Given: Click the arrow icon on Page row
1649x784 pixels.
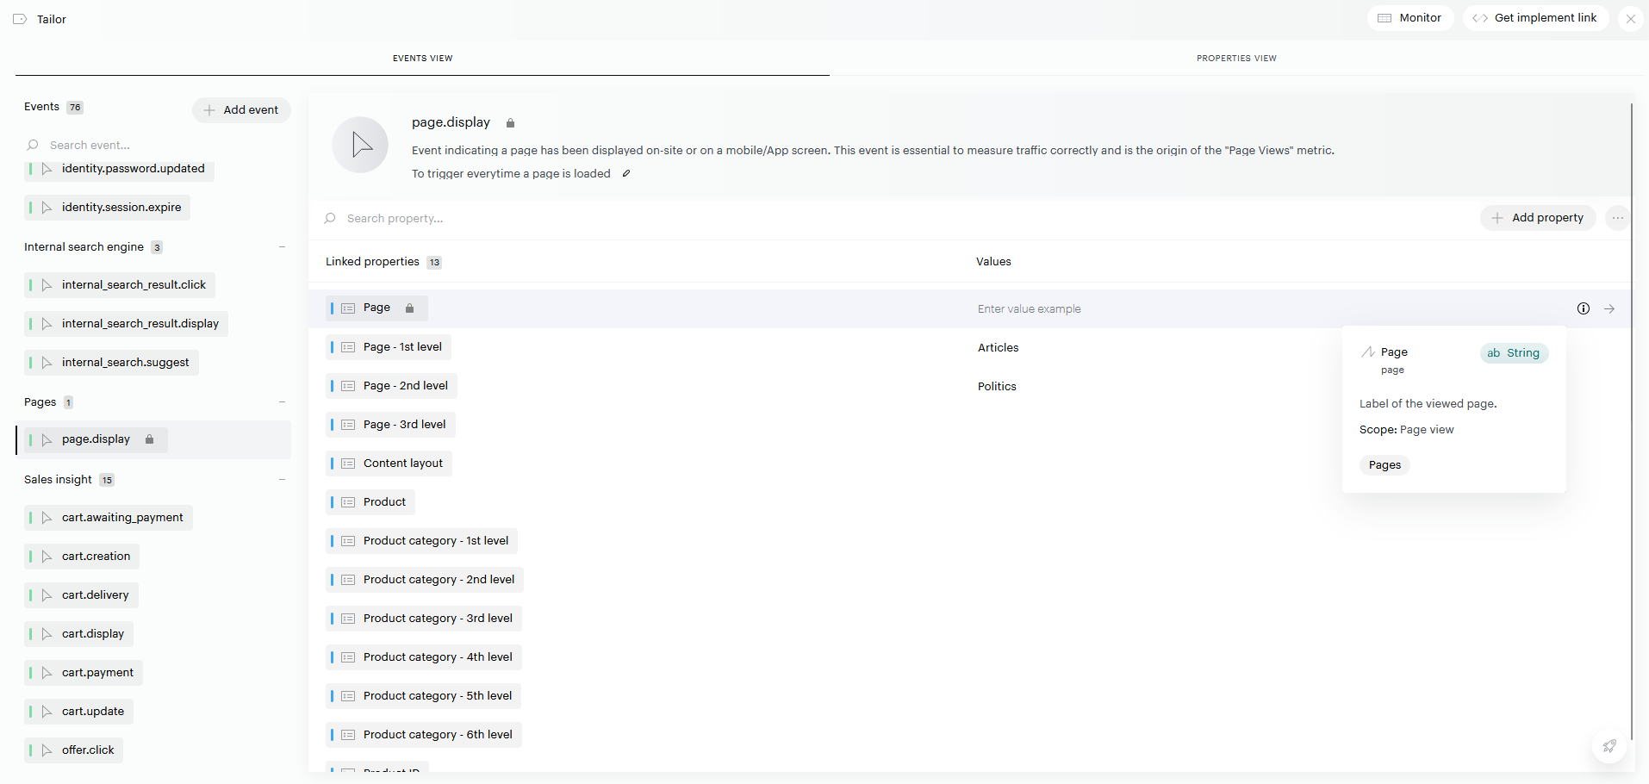Looking at the screenshot, I should [x=1609, y=308].
